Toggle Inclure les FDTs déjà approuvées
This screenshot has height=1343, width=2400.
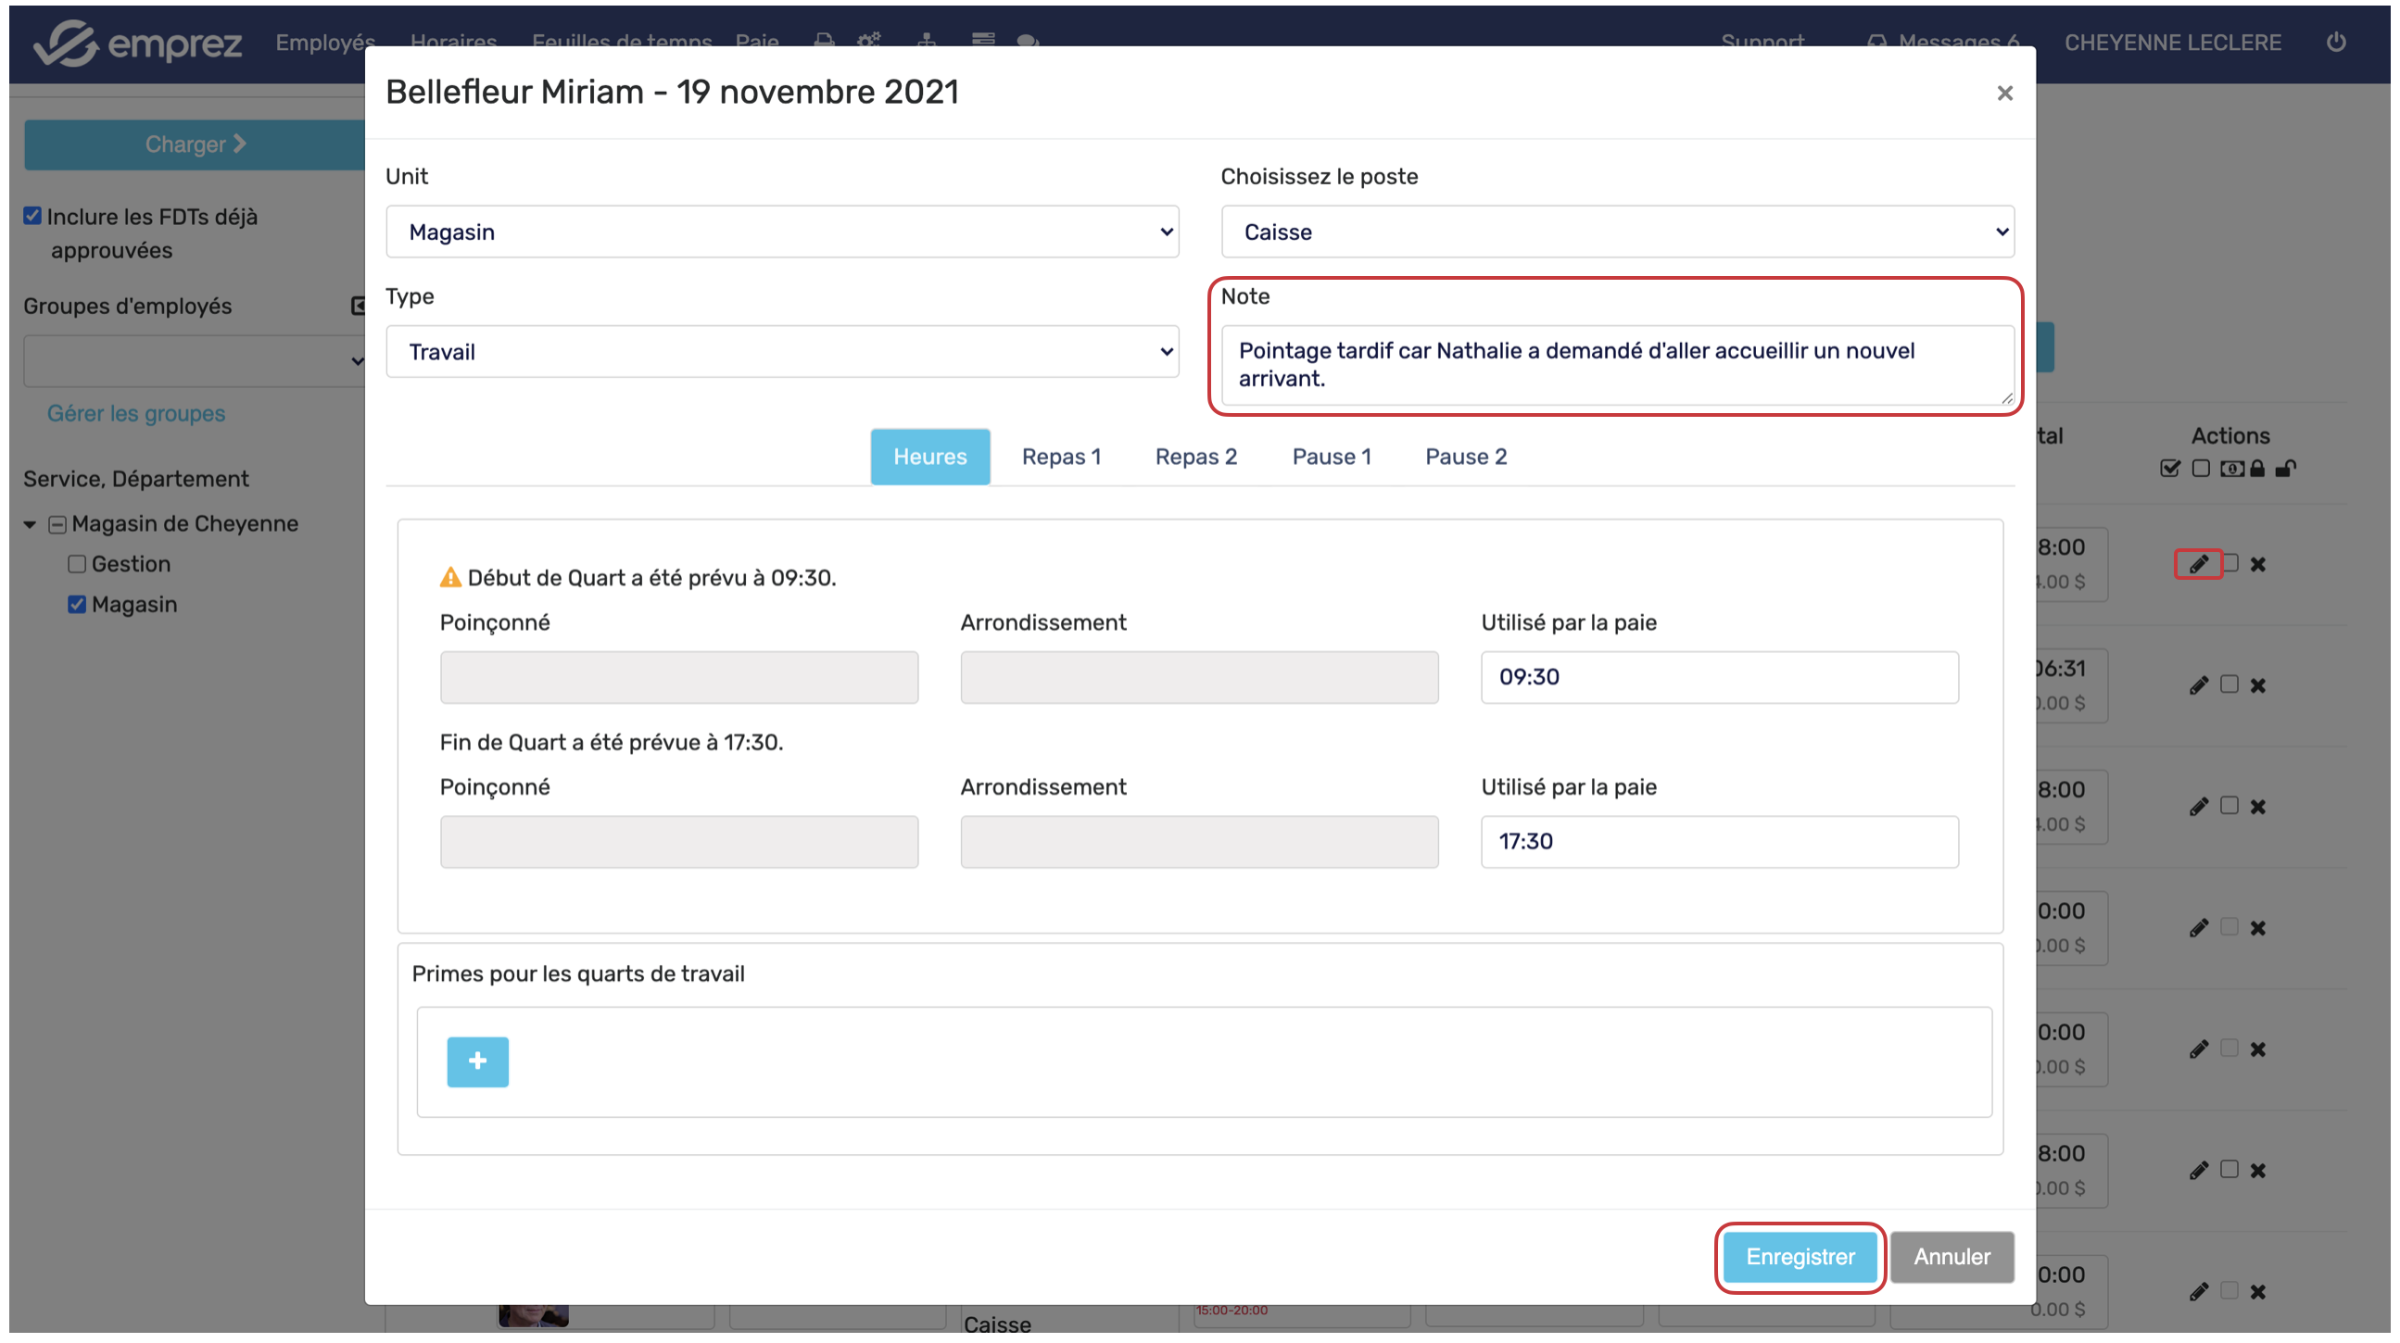pyautogui.click(x=32, y=216)
